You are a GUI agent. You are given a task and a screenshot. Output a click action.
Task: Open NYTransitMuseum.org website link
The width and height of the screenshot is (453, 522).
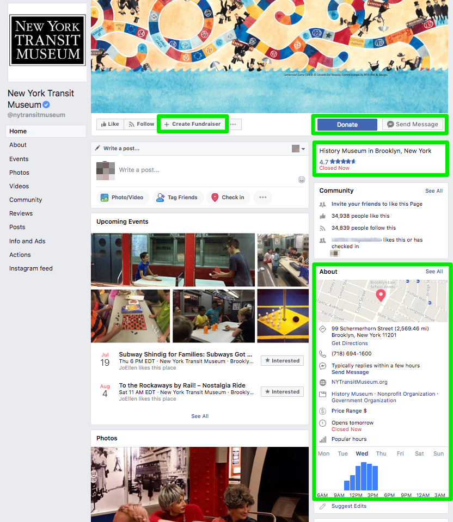pos(359,382)
